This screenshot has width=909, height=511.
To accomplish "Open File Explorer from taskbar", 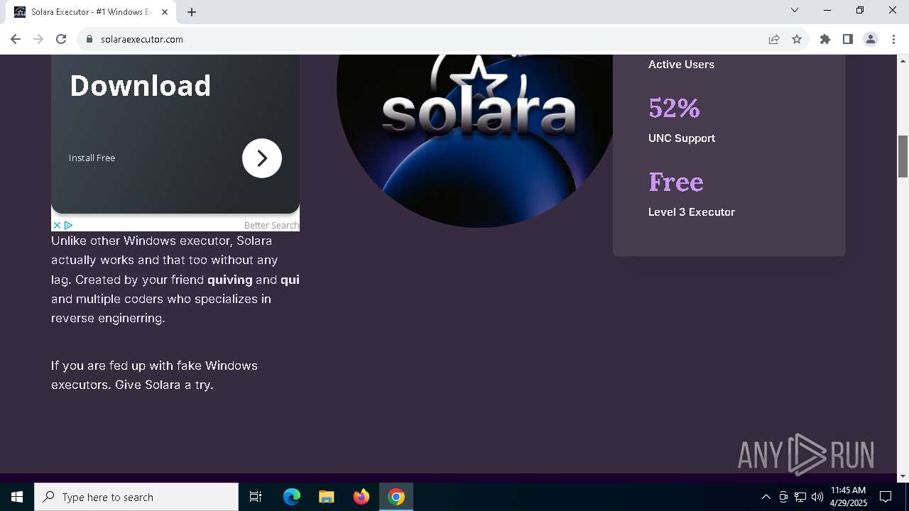I will 327,497.
